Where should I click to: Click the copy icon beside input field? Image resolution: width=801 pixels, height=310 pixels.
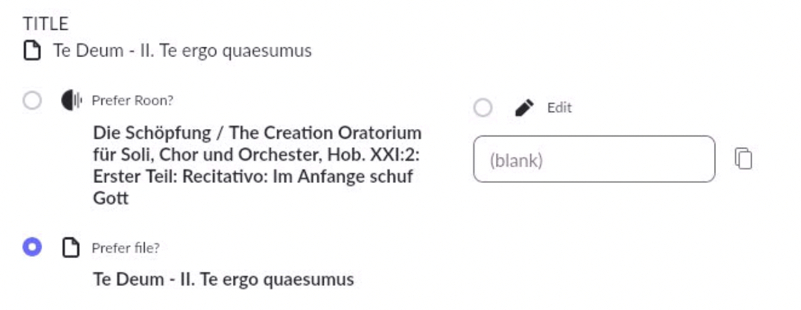pyautogui.click(x=743, y=158)
